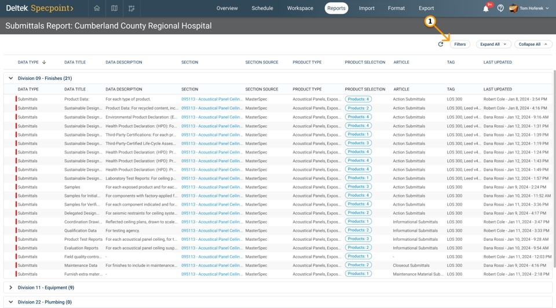Open section link in Product Data row
556x308 pixels.
click(211, 100)
